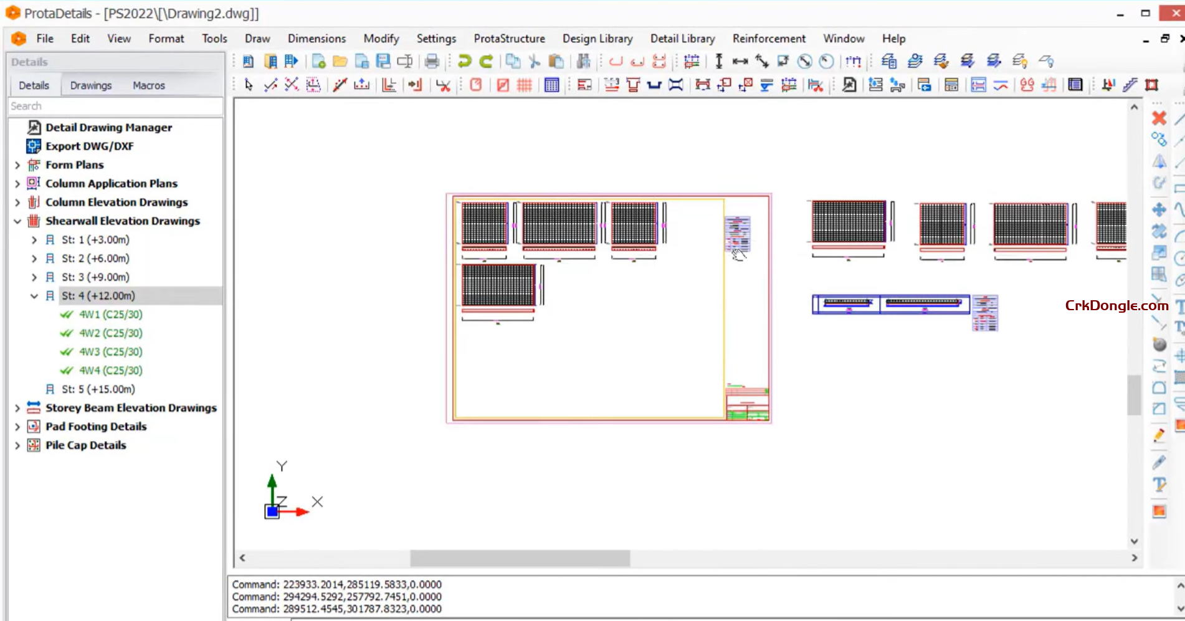Image resolution: width=1185 pixels, height=621 pixels.
Task: Click the yellow Open folder icon
Action: click(x=340, y=61)
